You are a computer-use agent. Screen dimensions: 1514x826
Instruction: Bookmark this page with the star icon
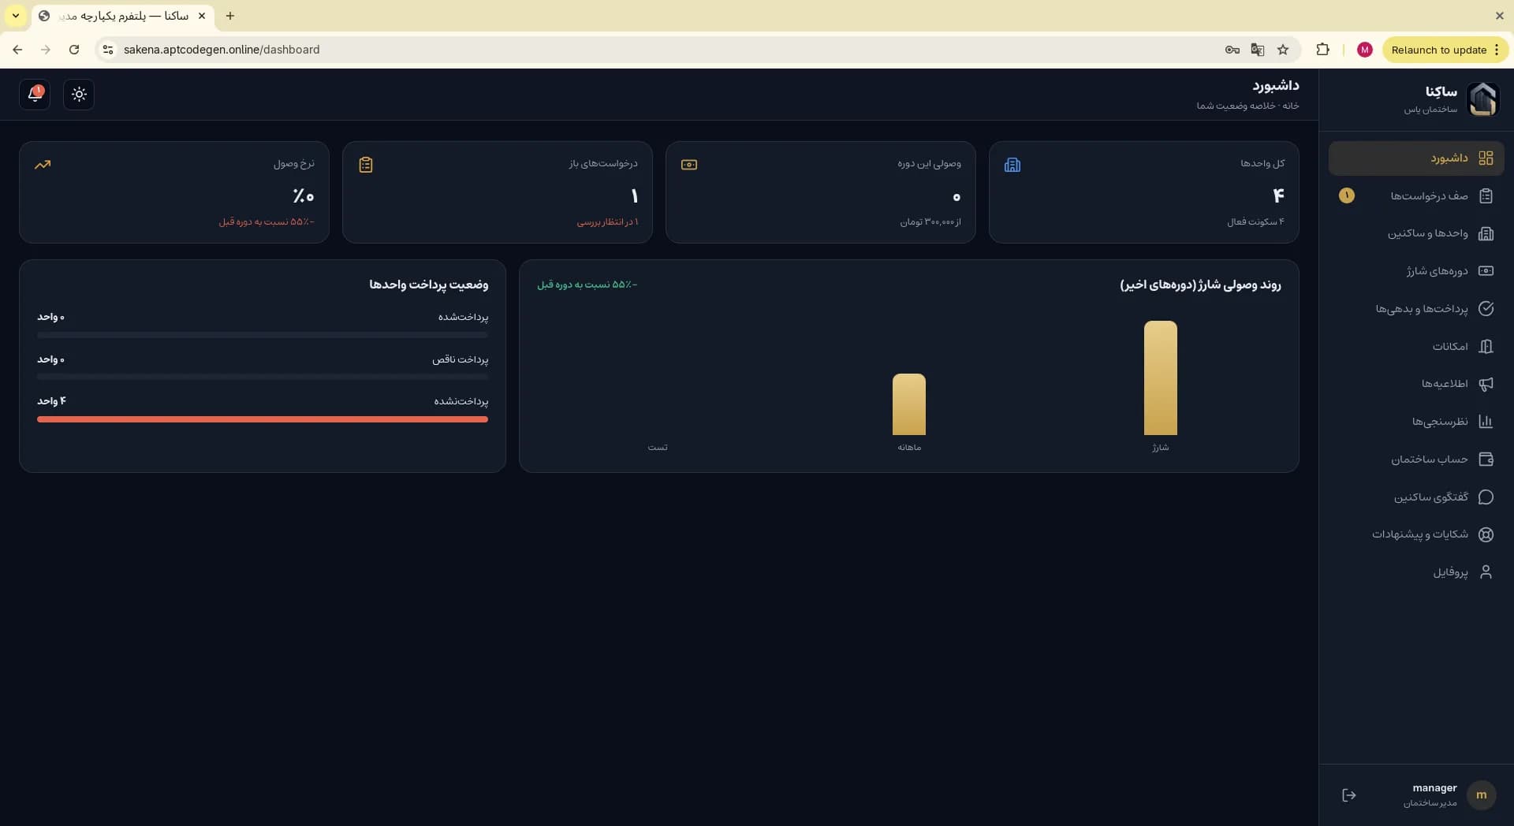pos(1283,50)
